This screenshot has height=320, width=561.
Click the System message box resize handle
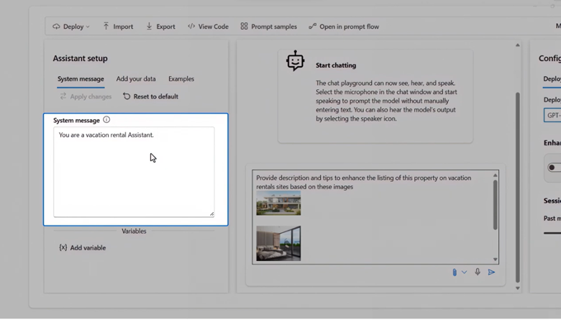[211, 214]
